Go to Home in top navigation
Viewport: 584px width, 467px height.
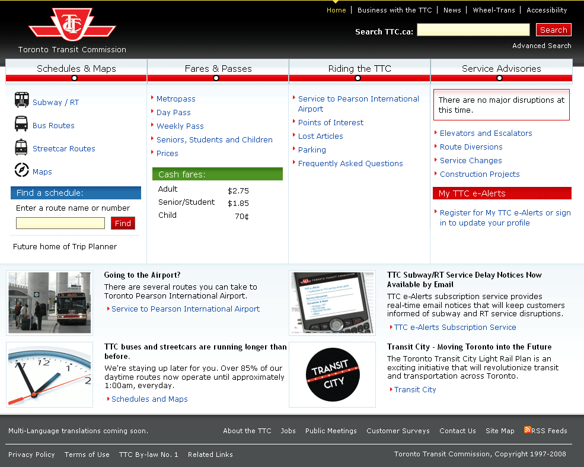click(336, 10)
